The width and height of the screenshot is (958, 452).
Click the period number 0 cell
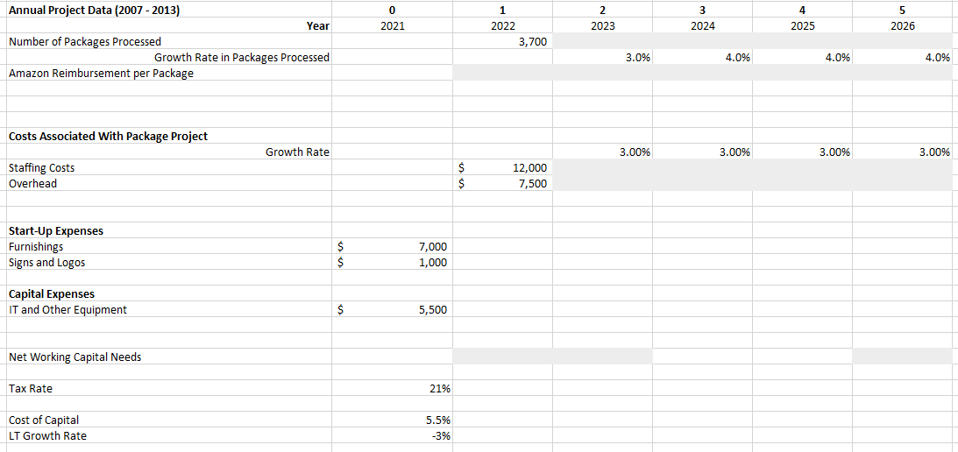pyautogui.click(x=392, y=10)
